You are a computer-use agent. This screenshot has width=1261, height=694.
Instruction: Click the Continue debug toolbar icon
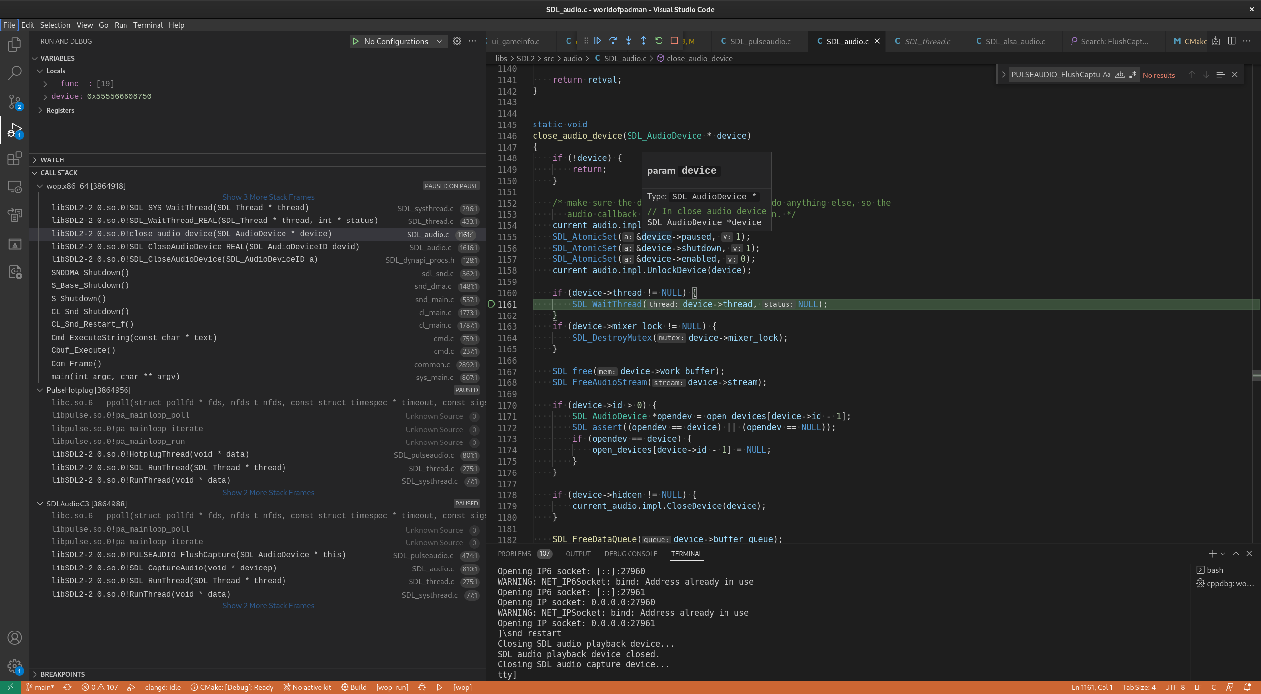pyautogui.click(x=597, y=41)
